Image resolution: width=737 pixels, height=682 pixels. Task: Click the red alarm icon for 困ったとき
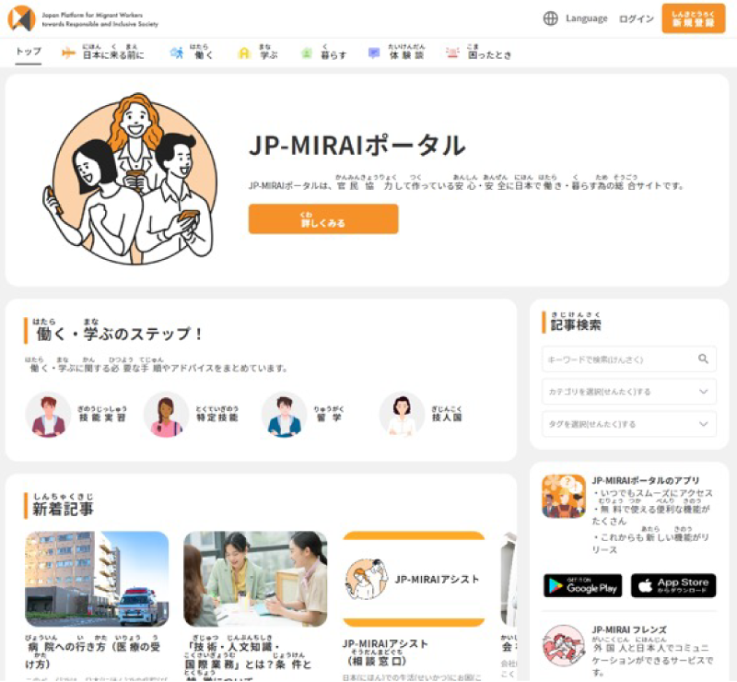[x=452, y=53]
